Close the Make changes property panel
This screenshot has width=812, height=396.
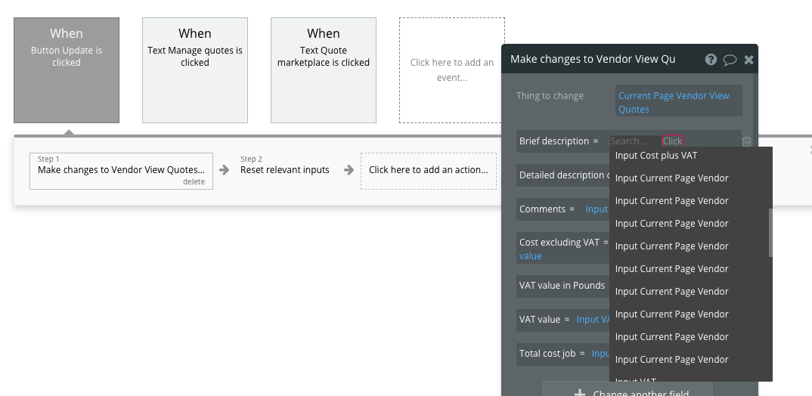748,60
